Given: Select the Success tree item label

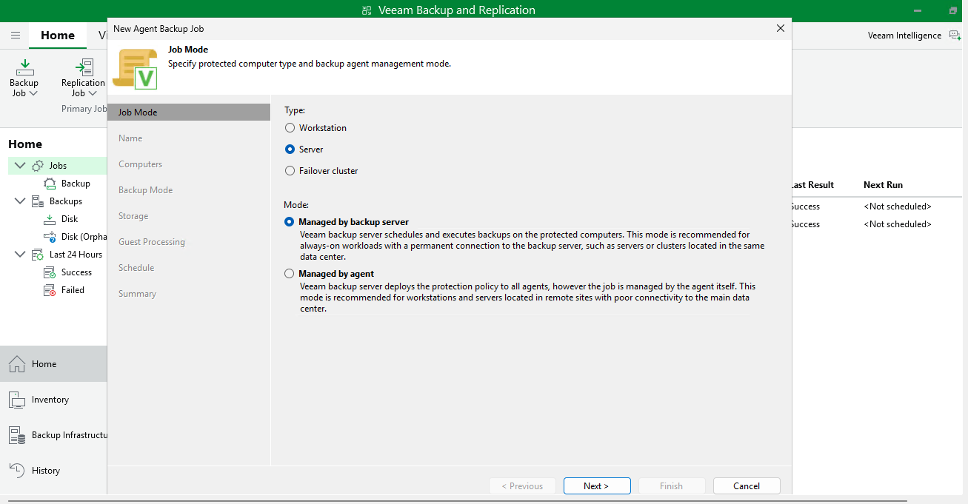Looking at the screenshot, I should 76,272.
